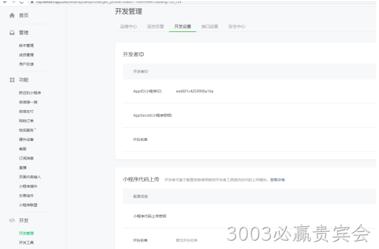Click the AppSecret(小程序密钥) label
The width and height of the screenshot is (379, 249).
[152, 115]
